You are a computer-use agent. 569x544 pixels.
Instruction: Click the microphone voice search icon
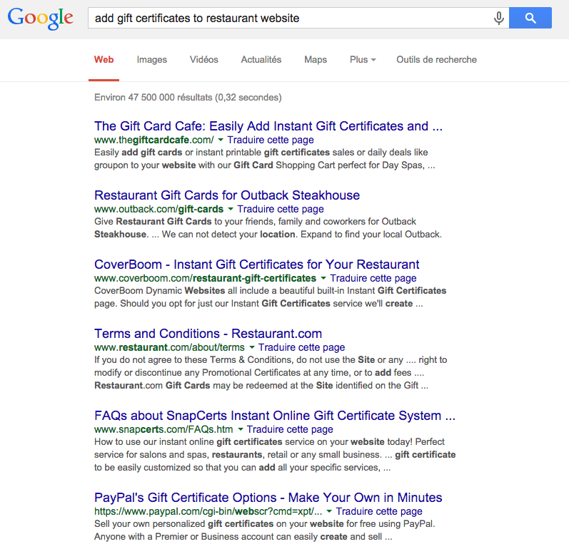coord(499,18)
